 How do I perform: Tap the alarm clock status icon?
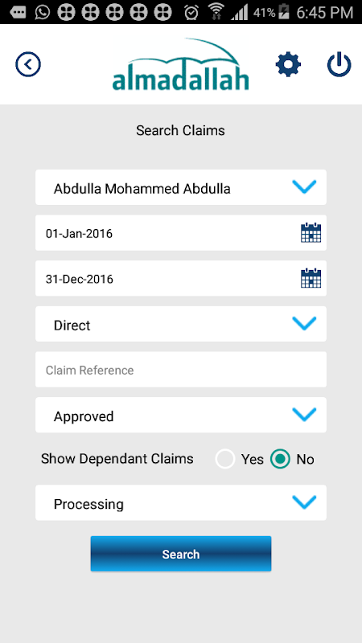coord(191,12)
